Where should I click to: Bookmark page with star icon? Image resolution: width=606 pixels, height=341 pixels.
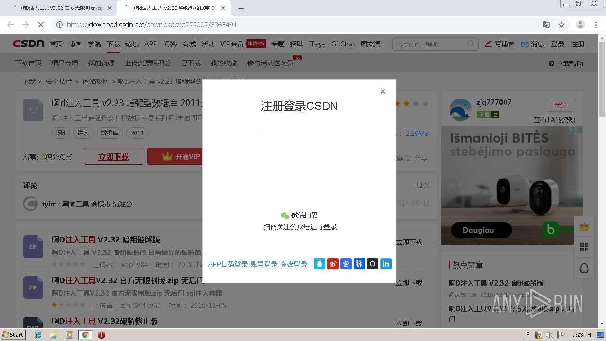[561, 25]
